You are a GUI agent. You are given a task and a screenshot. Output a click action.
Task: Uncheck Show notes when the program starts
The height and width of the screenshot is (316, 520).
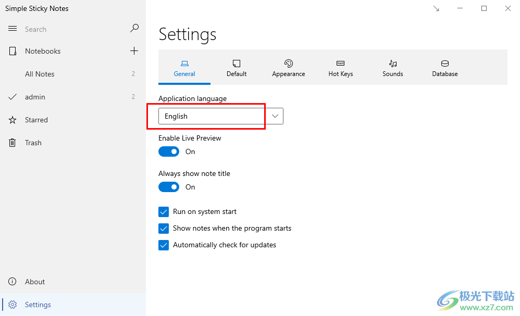(164, 228)
